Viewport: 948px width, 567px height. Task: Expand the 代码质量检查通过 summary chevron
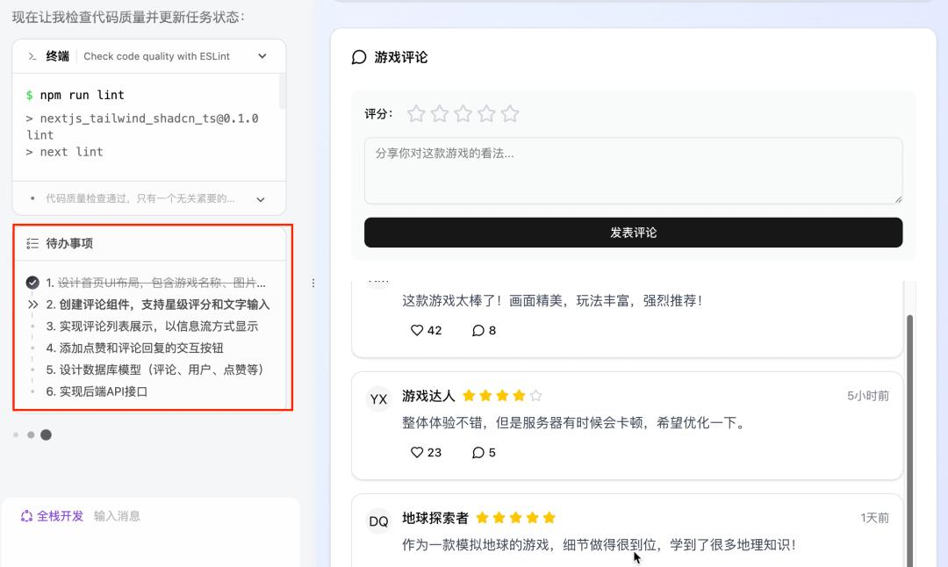260,198
